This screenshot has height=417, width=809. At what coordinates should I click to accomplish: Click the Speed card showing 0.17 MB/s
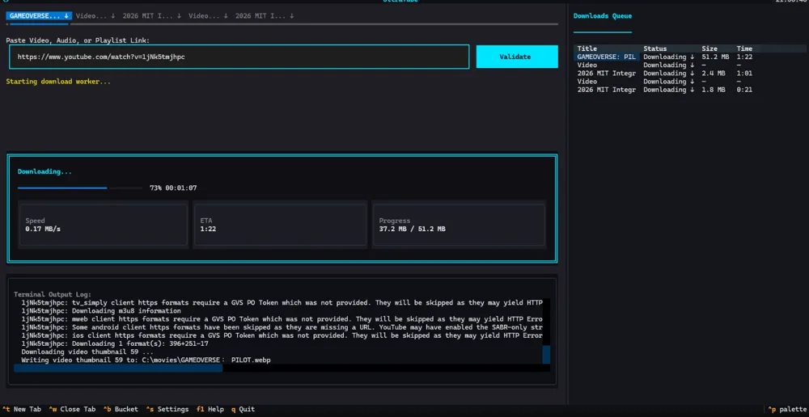click(x=104, y=225)
